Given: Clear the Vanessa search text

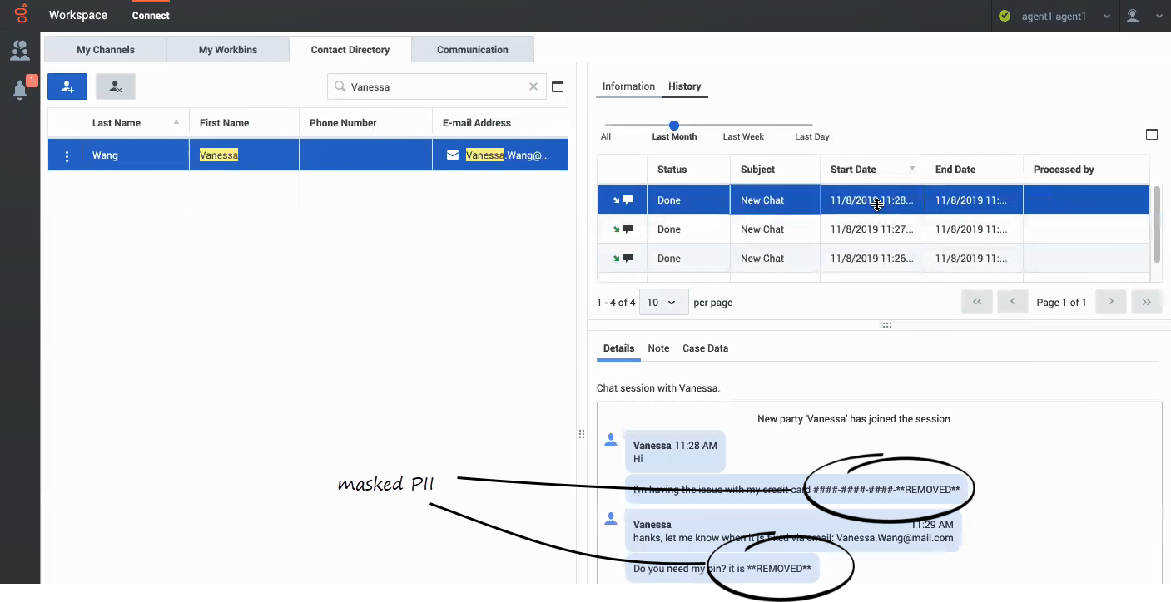Looking at the screenshot, I should coord(533,86).
